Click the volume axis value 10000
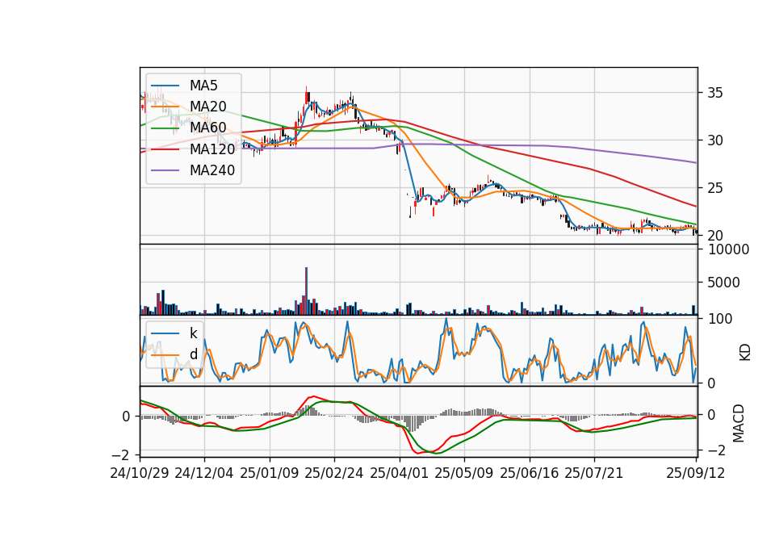Image resolution: width=775 pixels, height=557 pixels. pyautogui.click(x=728, y=249)
